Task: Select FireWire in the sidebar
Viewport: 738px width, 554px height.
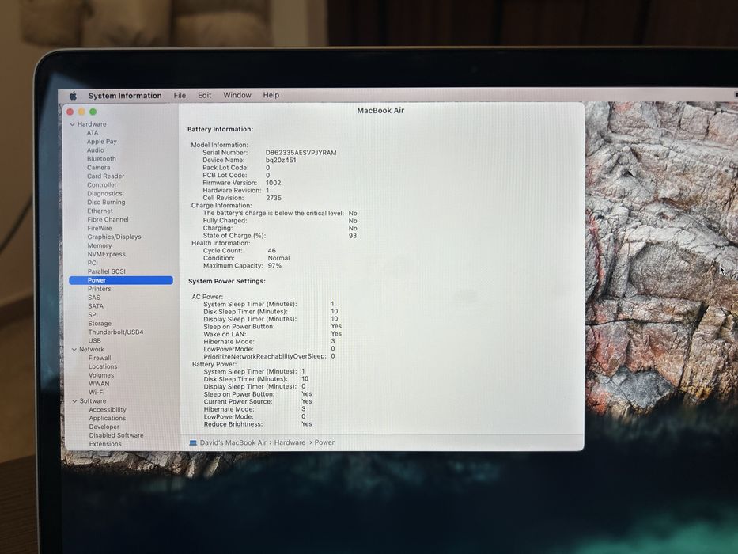Action: pos(100,228)
